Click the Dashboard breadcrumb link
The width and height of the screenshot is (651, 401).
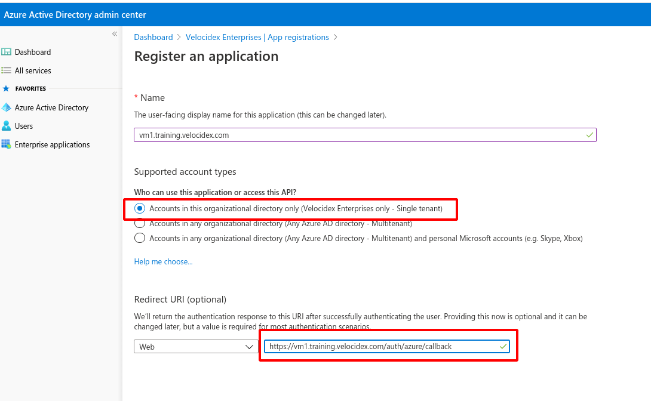(x=153, y=37)
